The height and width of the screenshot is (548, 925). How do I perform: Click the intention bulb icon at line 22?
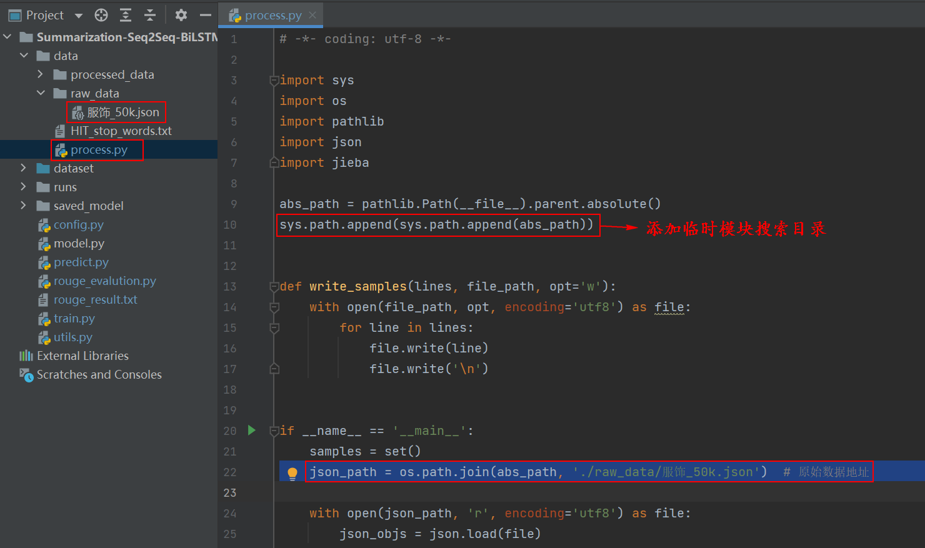click(x=292, y=472)
